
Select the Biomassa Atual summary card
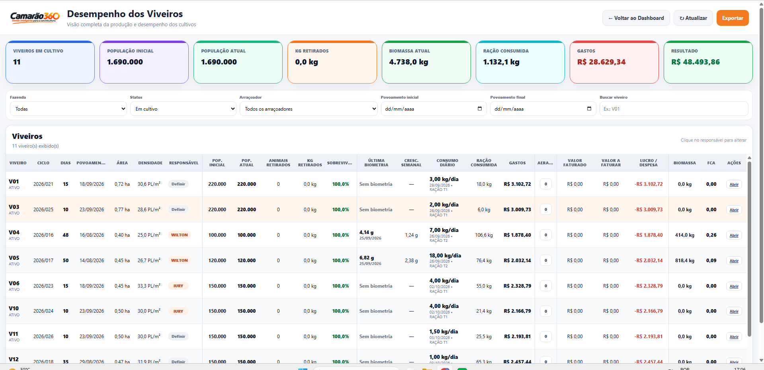point(426,62)
